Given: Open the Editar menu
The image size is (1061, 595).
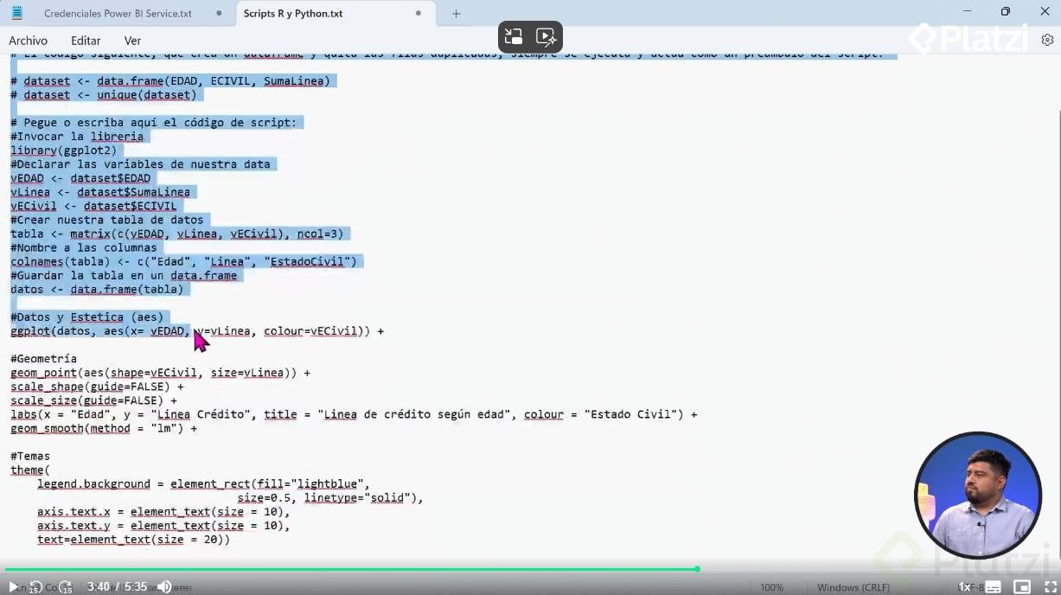Looking at the screenshot, I should tap(86, 41).
